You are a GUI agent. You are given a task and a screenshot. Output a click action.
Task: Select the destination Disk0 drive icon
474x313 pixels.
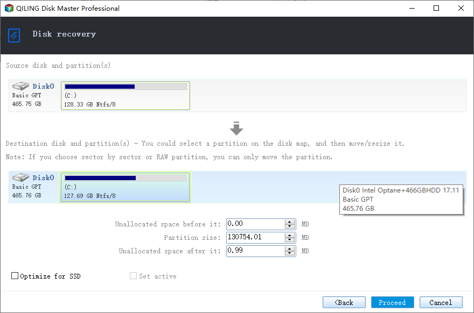tap(20, 177)
